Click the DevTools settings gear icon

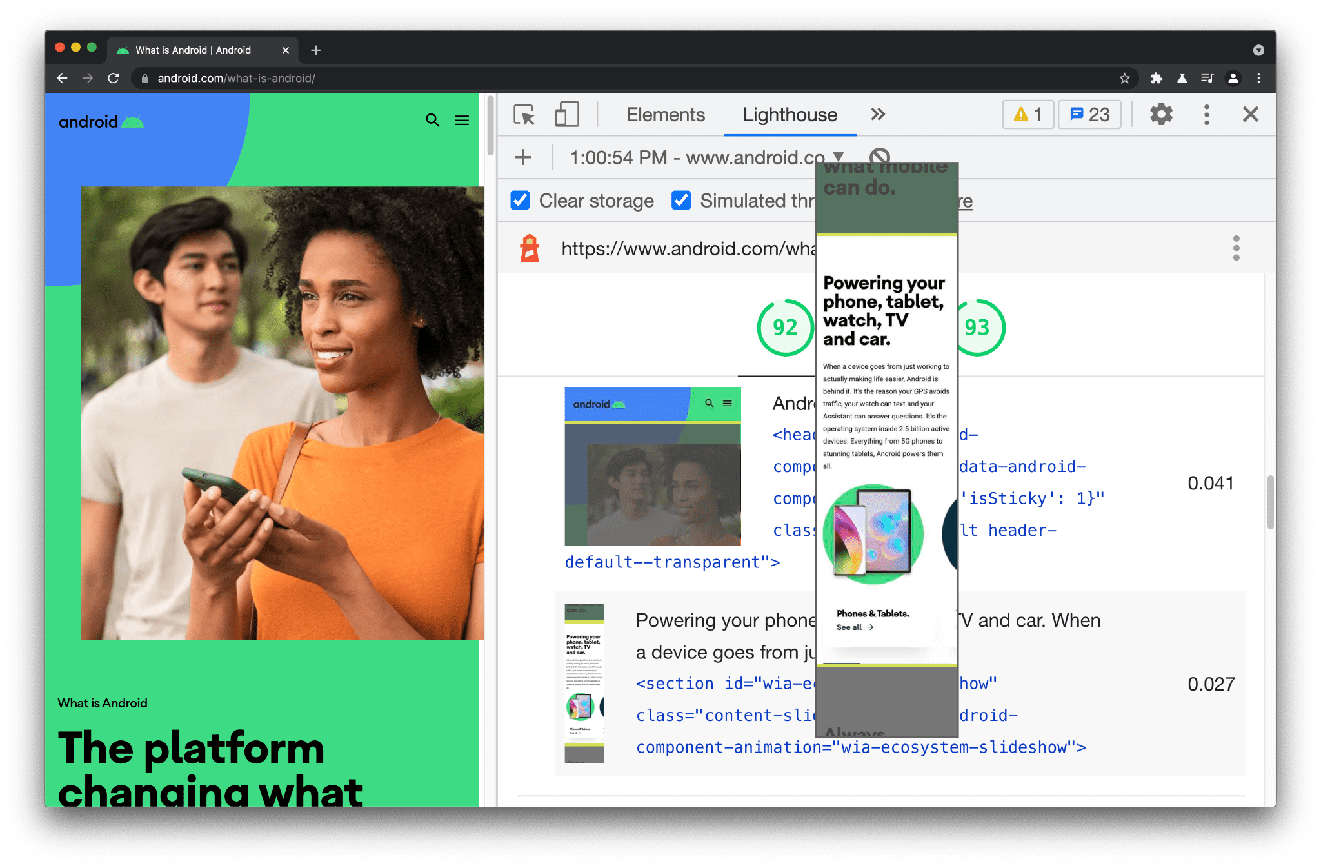[x=1160, y=115]
